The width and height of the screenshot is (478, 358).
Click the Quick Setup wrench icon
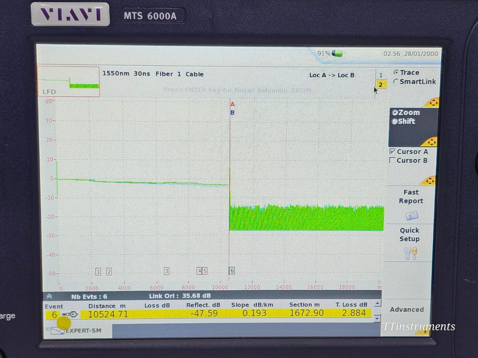point(410,253)
